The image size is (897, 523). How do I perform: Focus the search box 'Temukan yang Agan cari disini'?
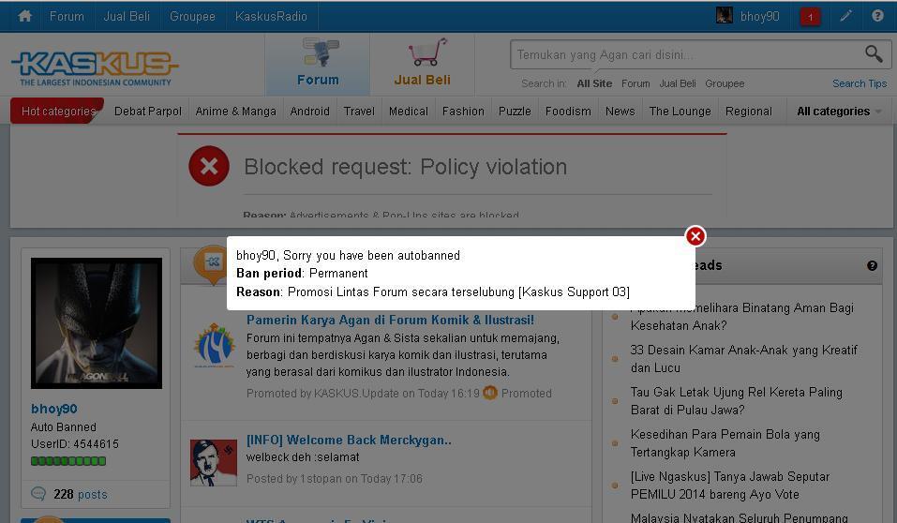pyautogui.click(x=686, y=54)
